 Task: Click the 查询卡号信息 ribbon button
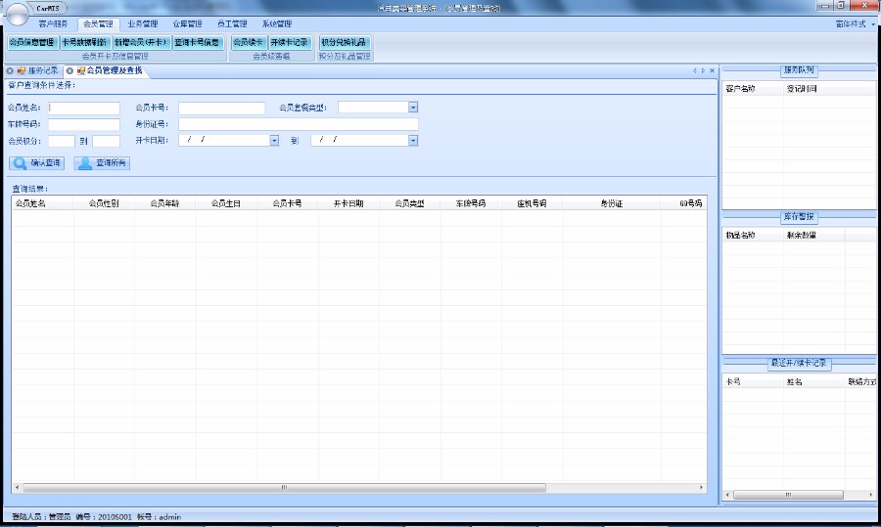click(197, 42)
